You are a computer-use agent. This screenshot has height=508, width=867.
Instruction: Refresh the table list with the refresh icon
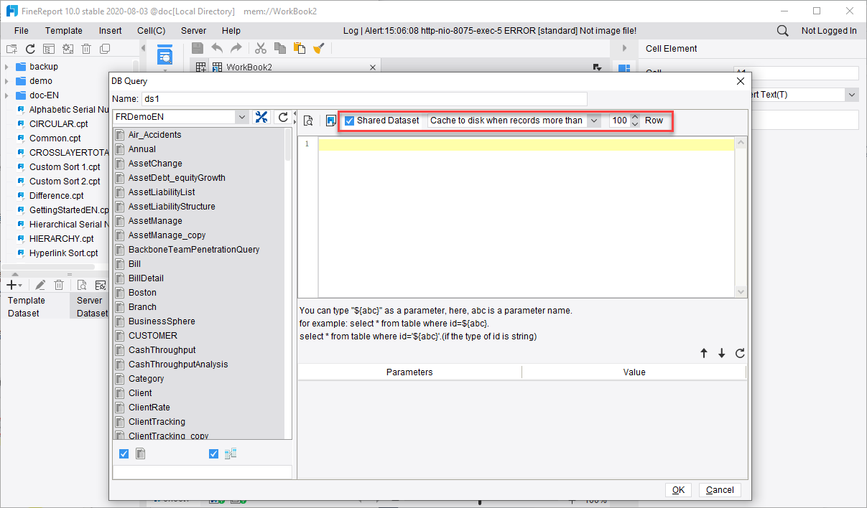282,116
